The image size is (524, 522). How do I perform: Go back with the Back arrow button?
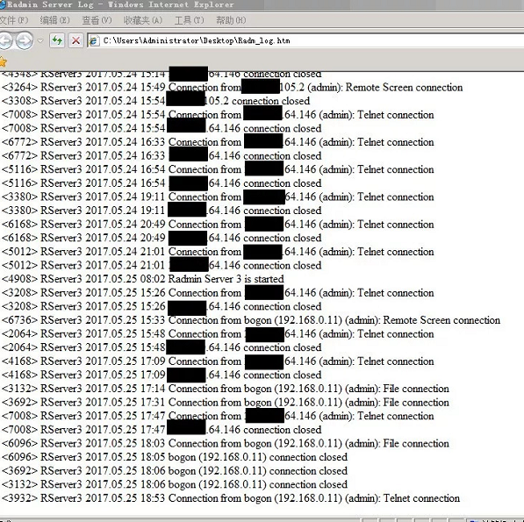tap(4, 40)
